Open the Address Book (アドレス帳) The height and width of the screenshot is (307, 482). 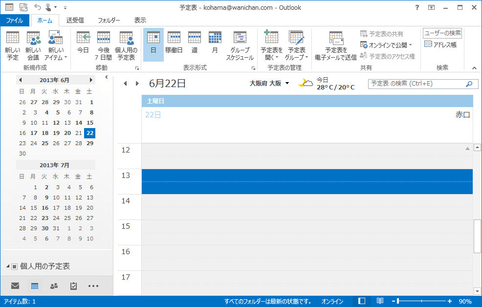click(x=440, y=44)
